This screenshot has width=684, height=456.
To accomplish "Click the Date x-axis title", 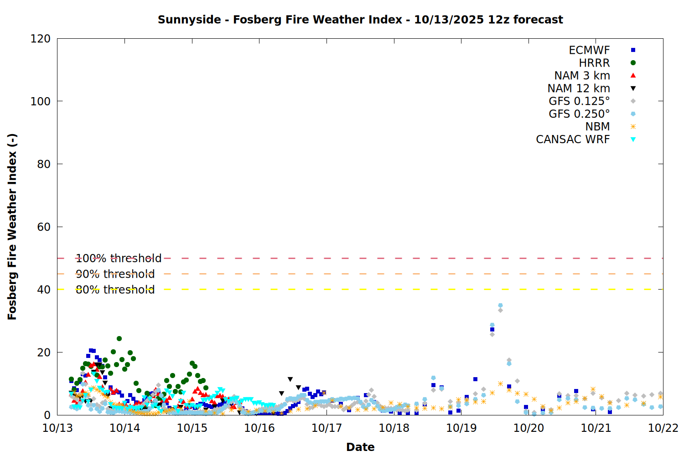I will pos(360,447).
